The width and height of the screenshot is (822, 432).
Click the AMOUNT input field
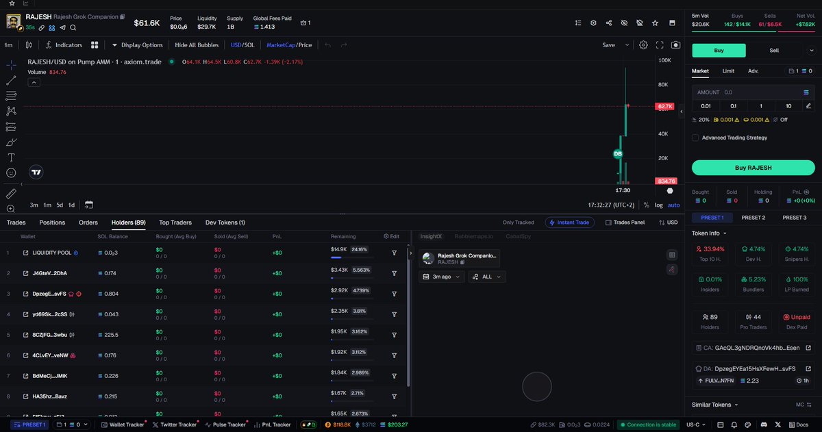(753, 92)
